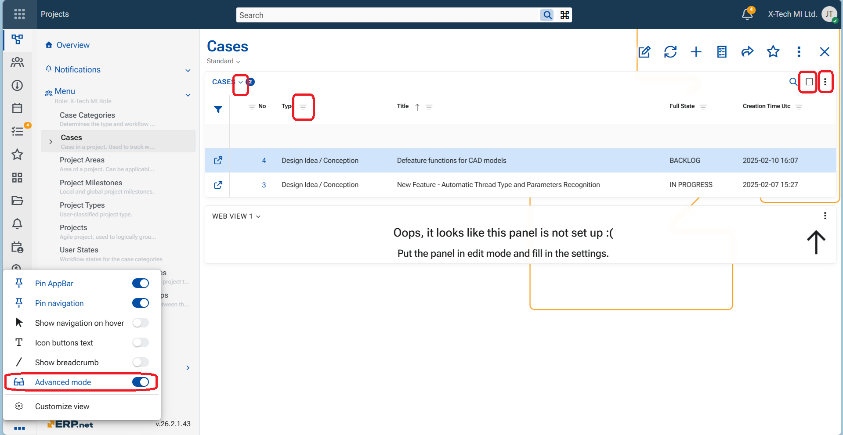Disable the Pin AppBar toggle

tap(141, 284)
